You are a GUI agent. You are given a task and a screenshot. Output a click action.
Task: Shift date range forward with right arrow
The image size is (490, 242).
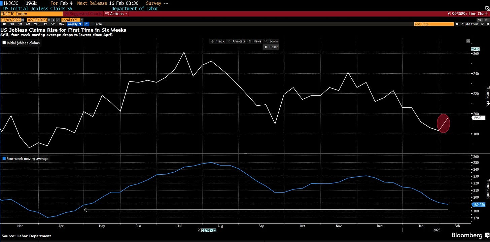[58, 20]
